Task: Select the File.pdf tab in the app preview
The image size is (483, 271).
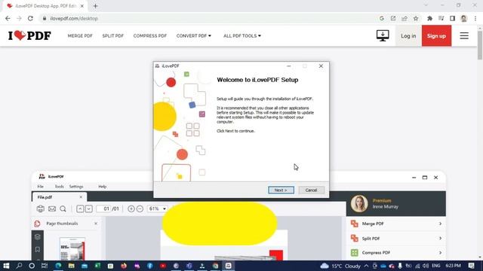Action: [x=59, y=197]
